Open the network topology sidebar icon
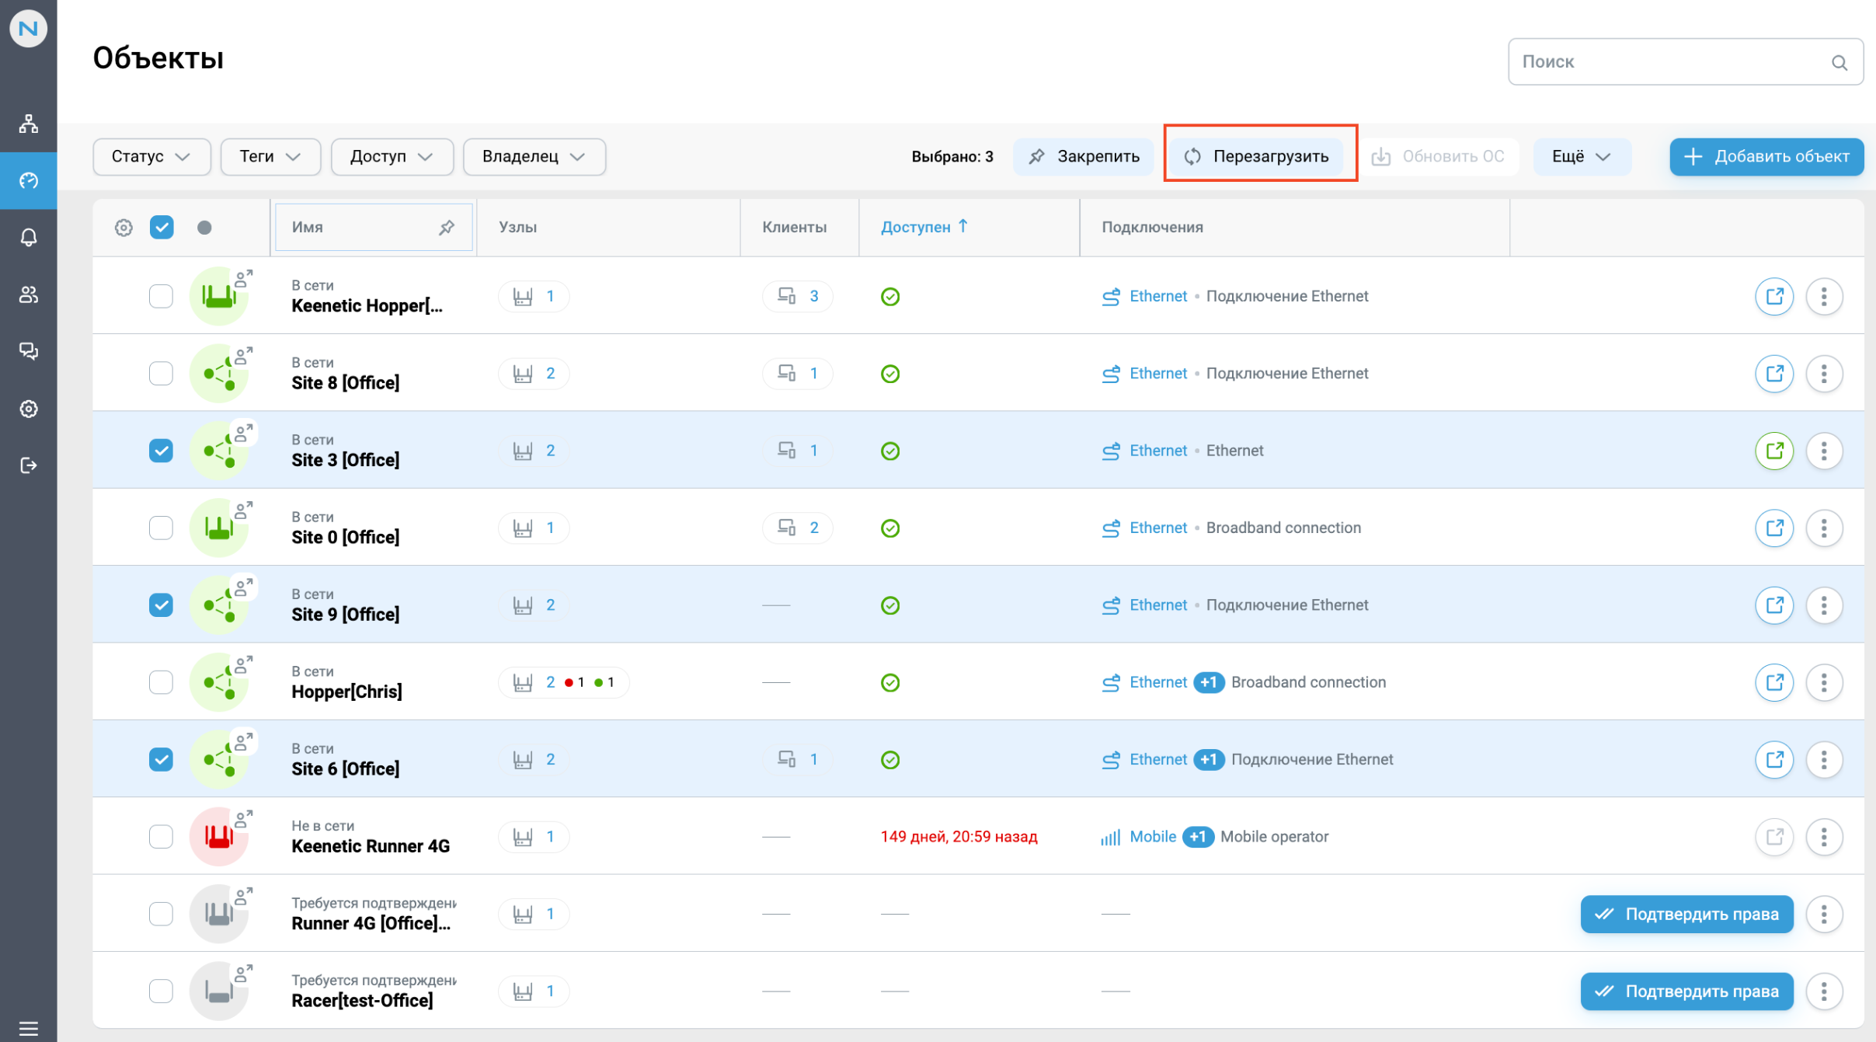The width and height of the screenshot is (1876, 1042). [29, 124]
